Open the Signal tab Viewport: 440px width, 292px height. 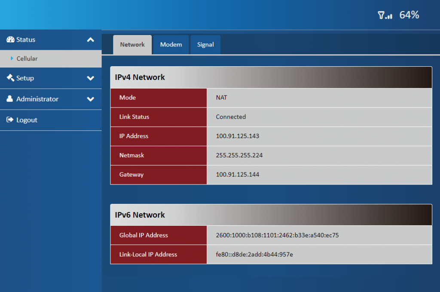pyautogui.click(x=205, y=45)
